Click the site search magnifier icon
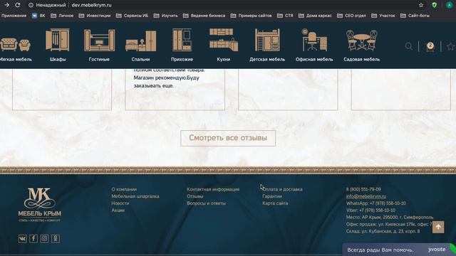Screen dimensions: 456x256 tap(408, 46)
